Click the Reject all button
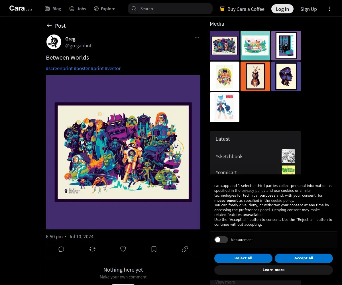Viewport: 342px width, 285px height. 243,258
